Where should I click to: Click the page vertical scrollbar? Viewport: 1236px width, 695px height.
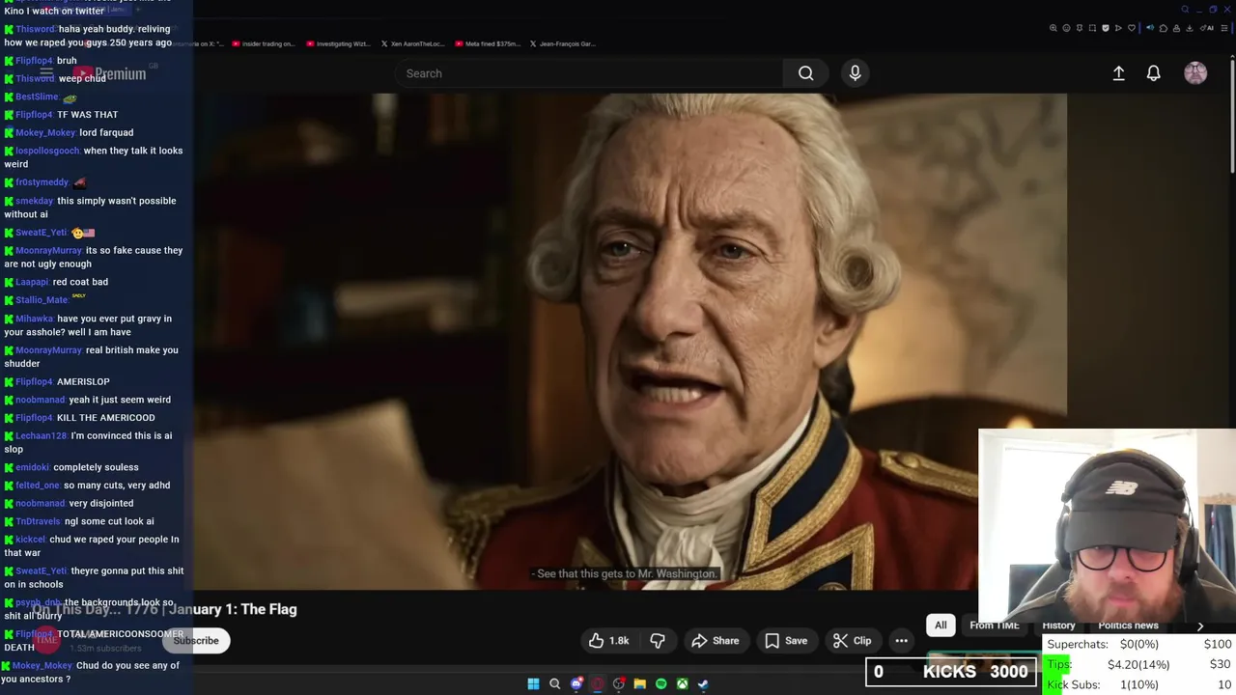coord(1231,116)
